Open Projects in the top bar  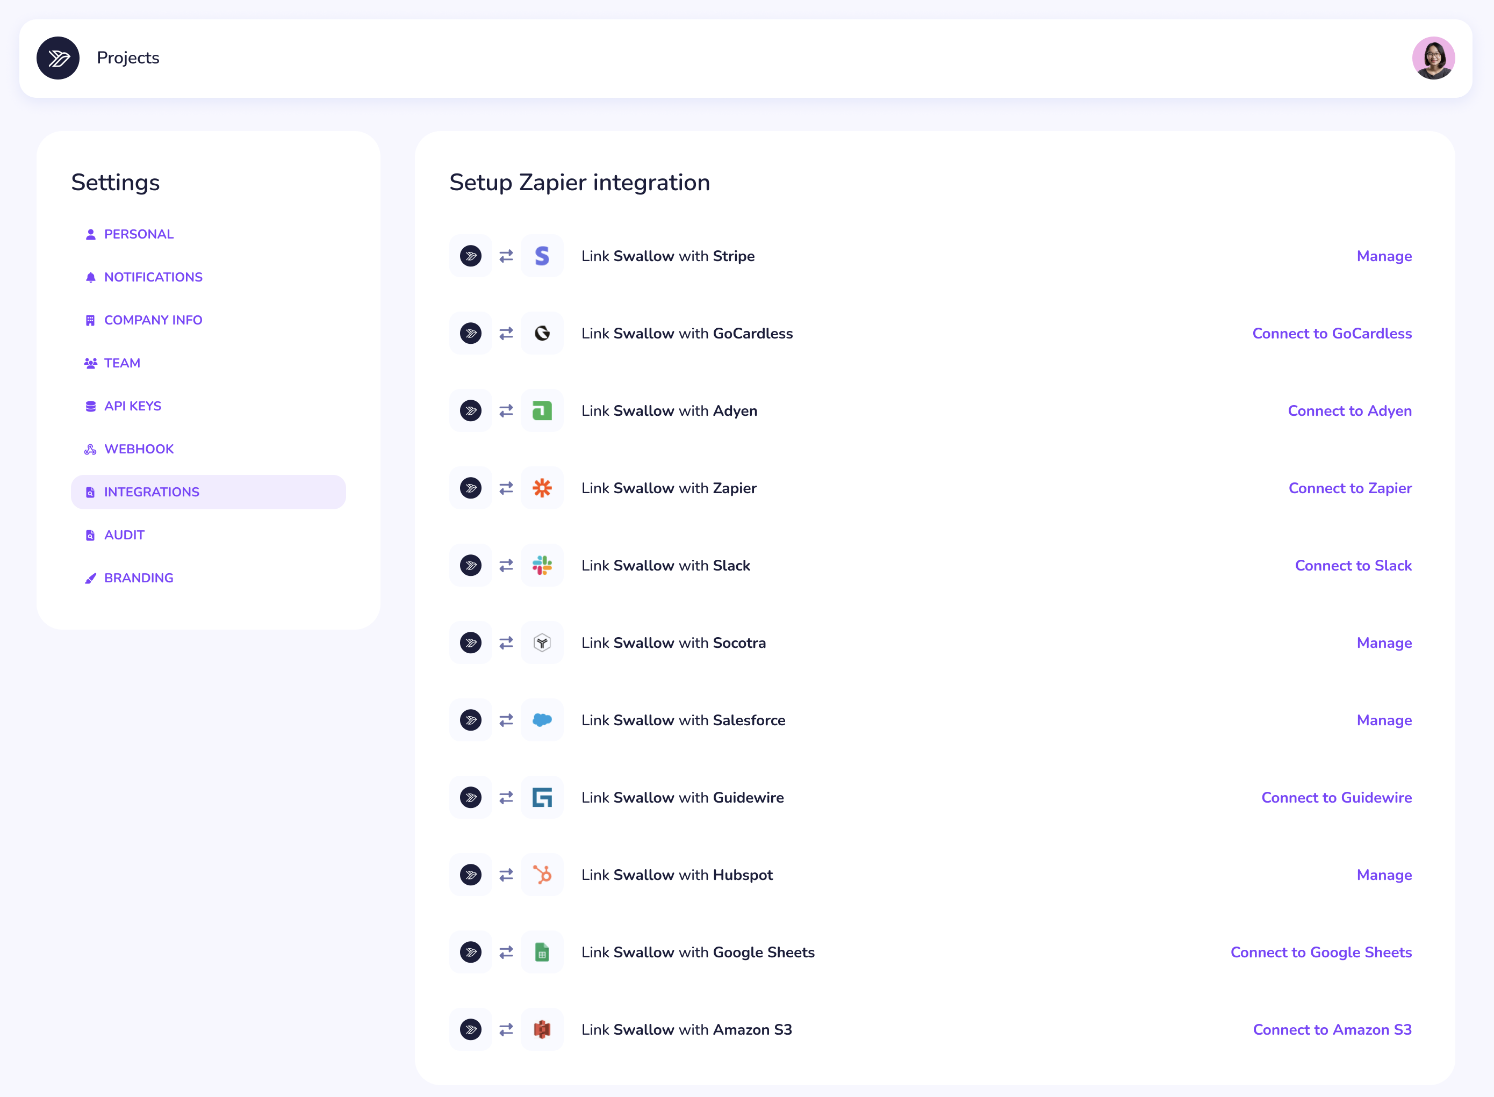pyautogui.click(x=128, y=58)
